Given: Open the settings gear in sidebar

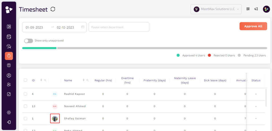Looking at the screenshot, I should click(9, 112).
